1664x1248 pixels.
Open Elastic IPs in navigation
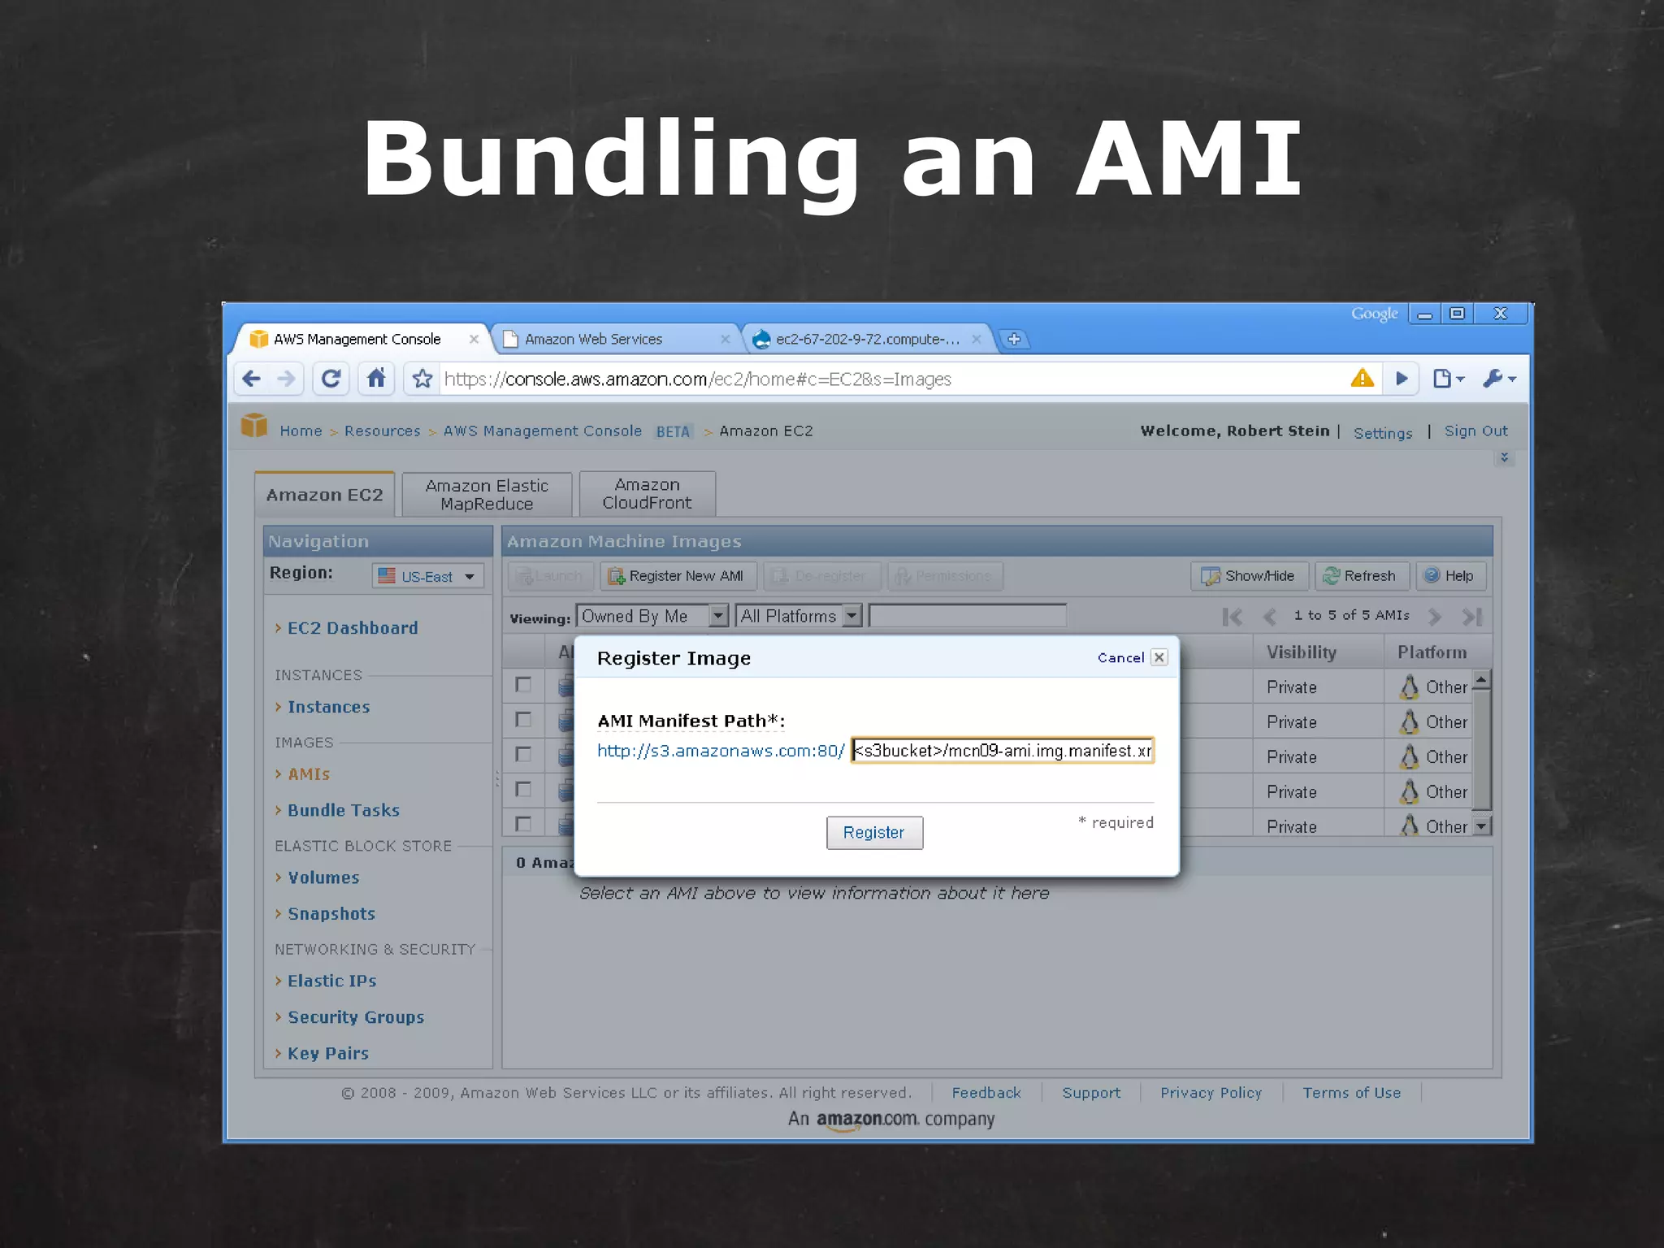tap(331, 981)
